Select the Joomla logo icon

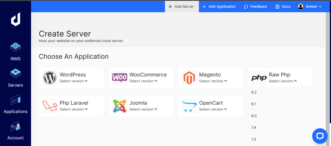pyautogui.click(x=119, y=106)
